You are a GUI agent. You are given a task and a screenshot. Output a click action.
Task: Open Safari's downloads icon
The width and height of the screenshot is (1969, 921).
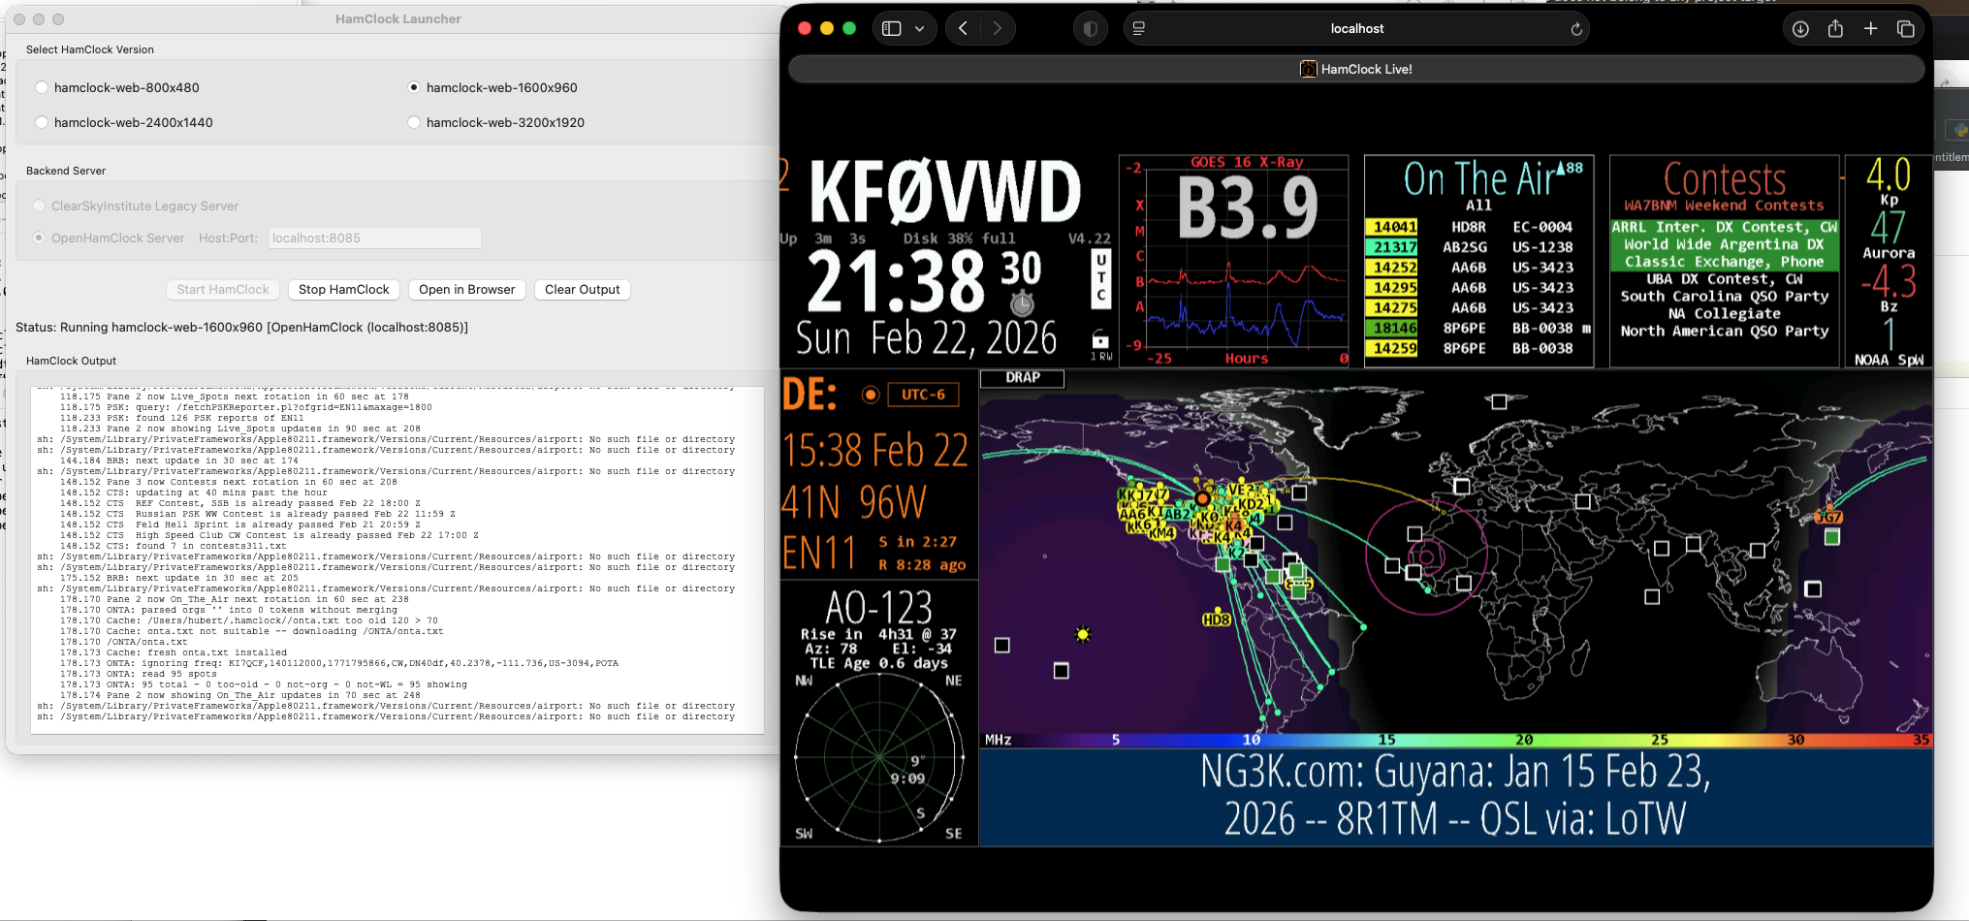click(1800, 29)
